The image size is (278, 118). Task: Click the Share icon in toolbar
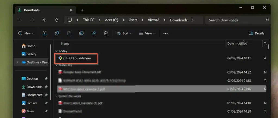pos(94,33)
